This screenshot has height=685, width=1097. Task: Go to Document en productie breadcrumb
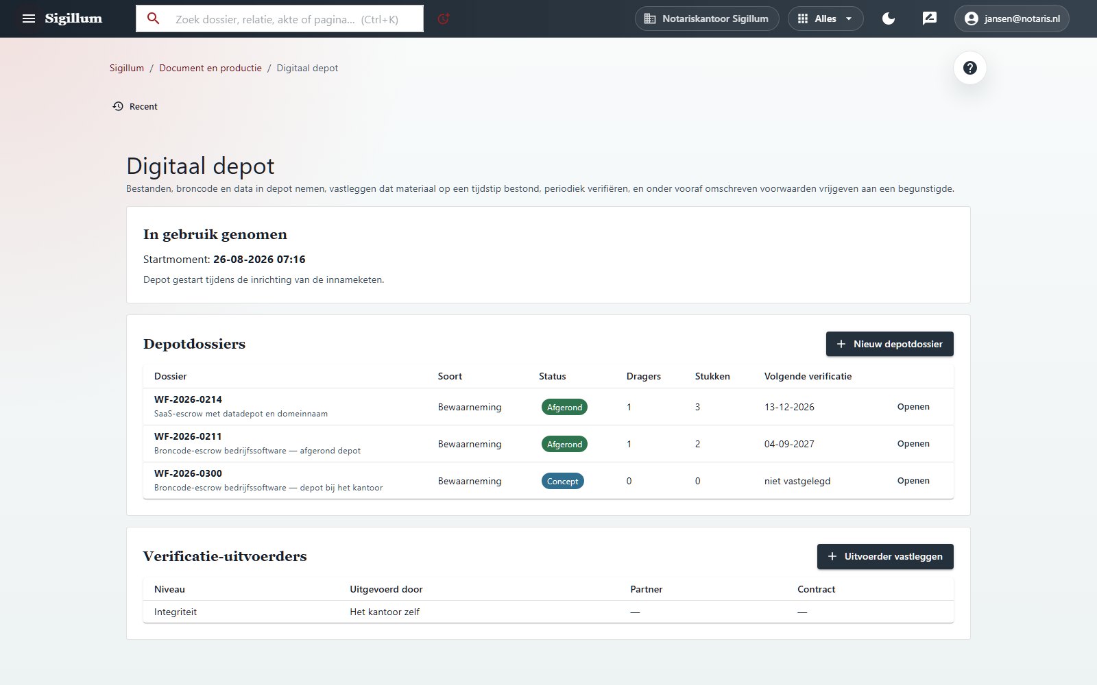210,68
